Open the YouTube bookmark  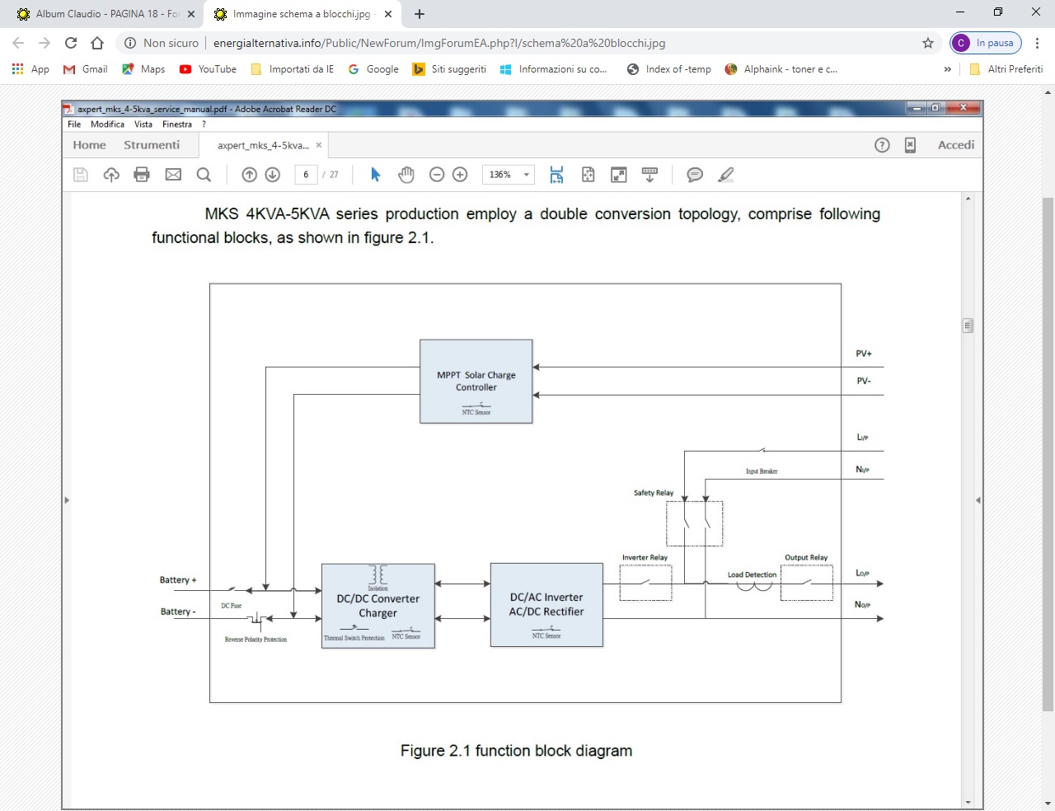coord(209,69)
